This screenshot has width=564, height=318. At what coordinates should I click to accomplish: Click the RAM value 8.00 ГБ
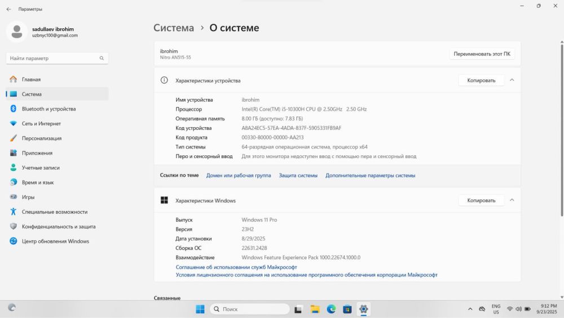coord(272,119)
